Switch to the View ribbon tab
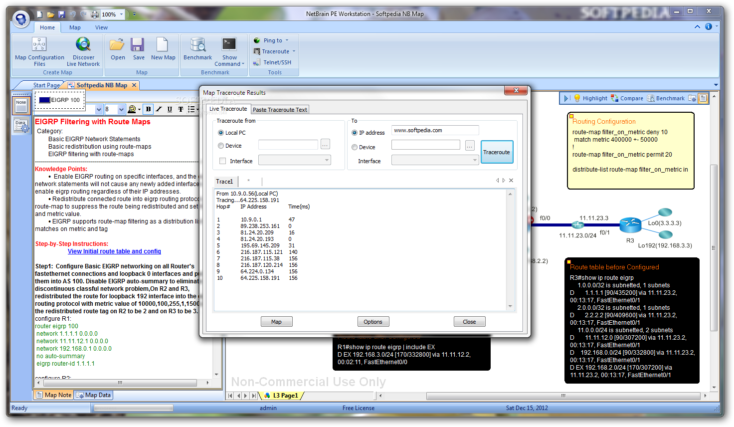The image size is (734, 427). [101, 27]
